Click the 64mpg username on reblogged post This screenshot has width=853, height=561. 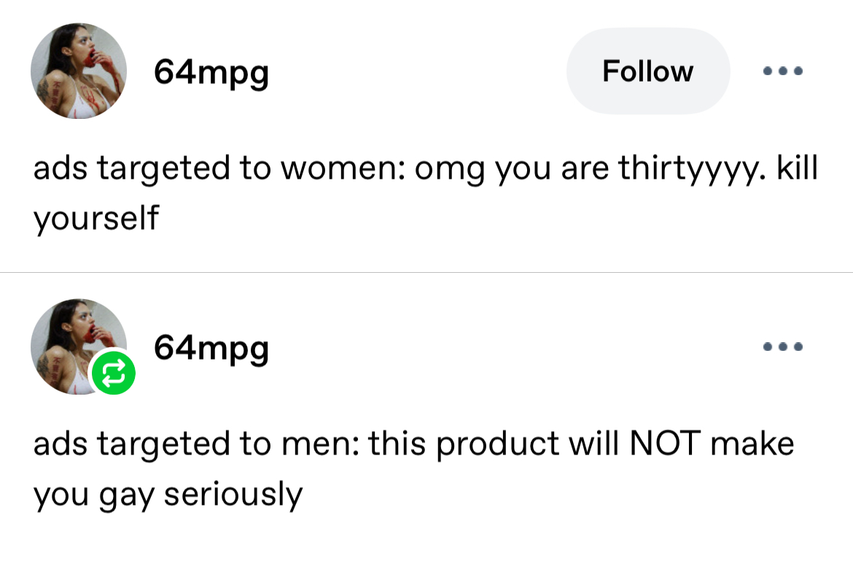tap(211, 348)
